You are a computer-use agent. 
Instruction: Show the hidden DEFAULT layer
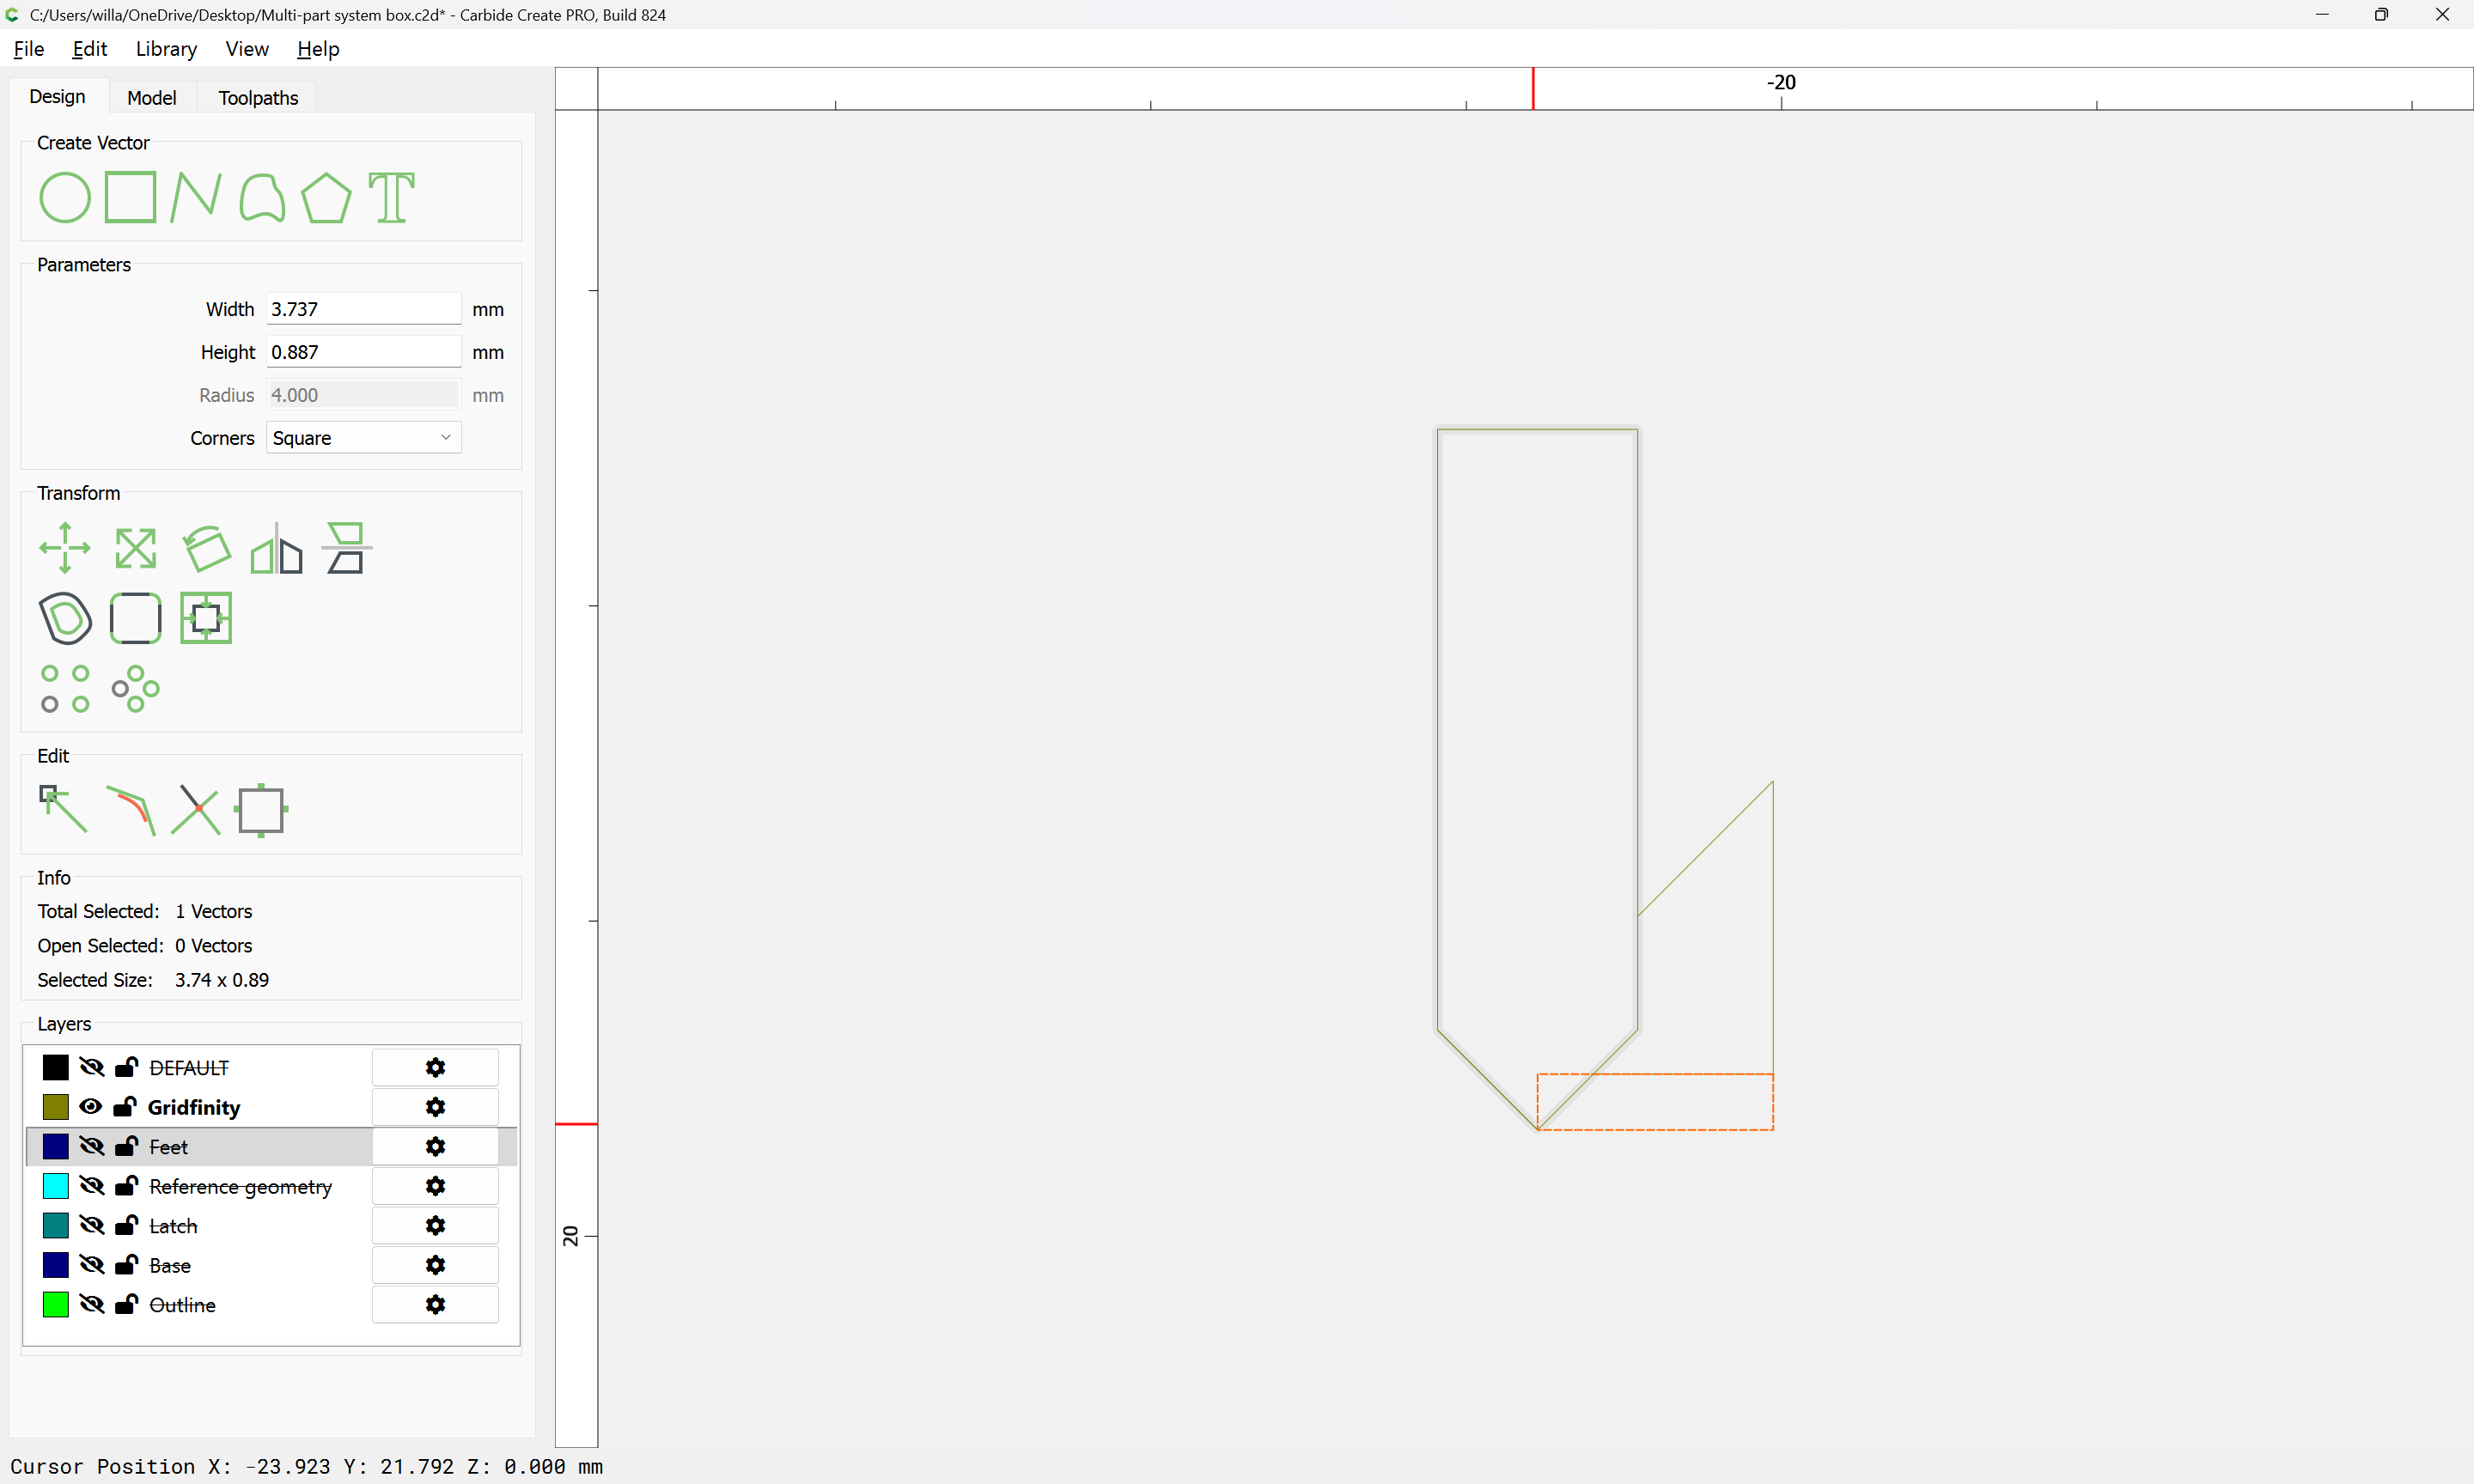[x=91, y=1067]
